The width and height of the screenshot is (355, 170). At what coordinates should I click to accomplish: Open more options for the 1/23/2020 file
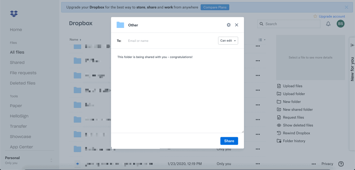pyautogui.click(x=258, y=164)
